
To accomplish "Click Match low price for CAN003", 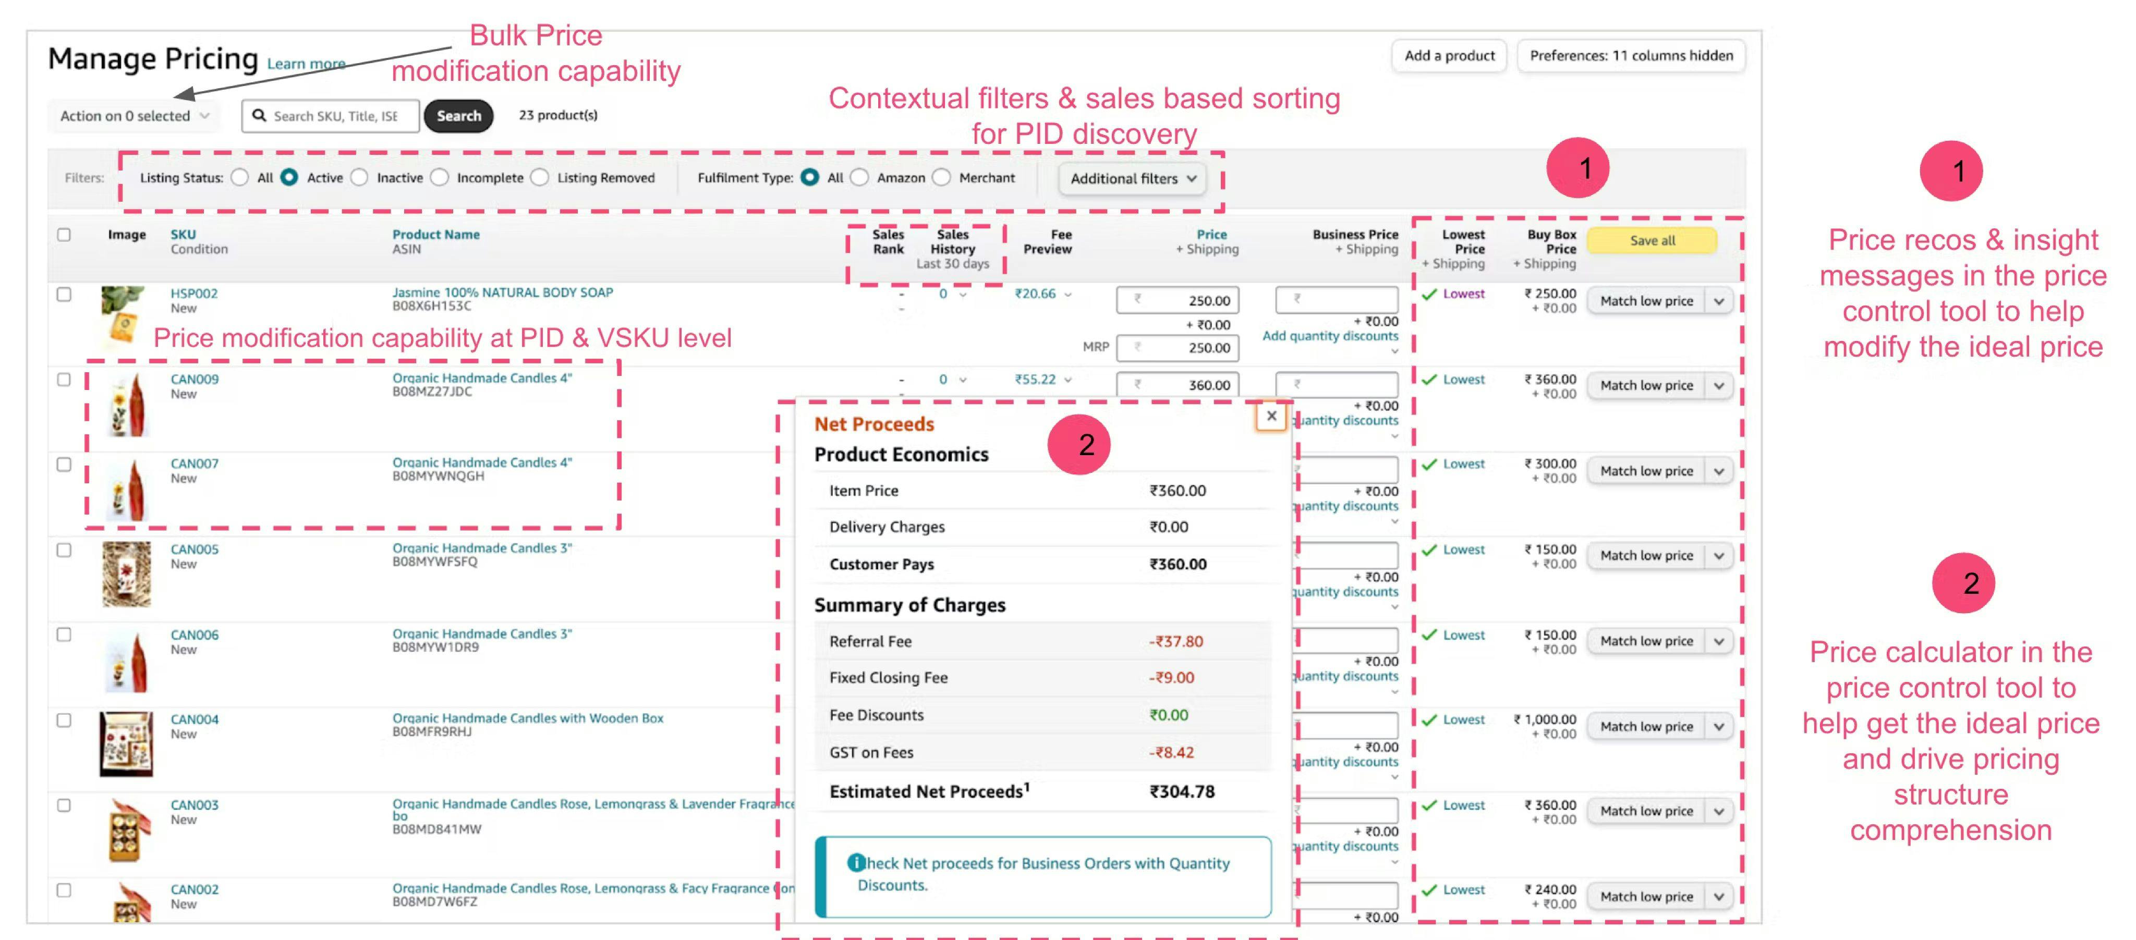I will [1646, 811].
